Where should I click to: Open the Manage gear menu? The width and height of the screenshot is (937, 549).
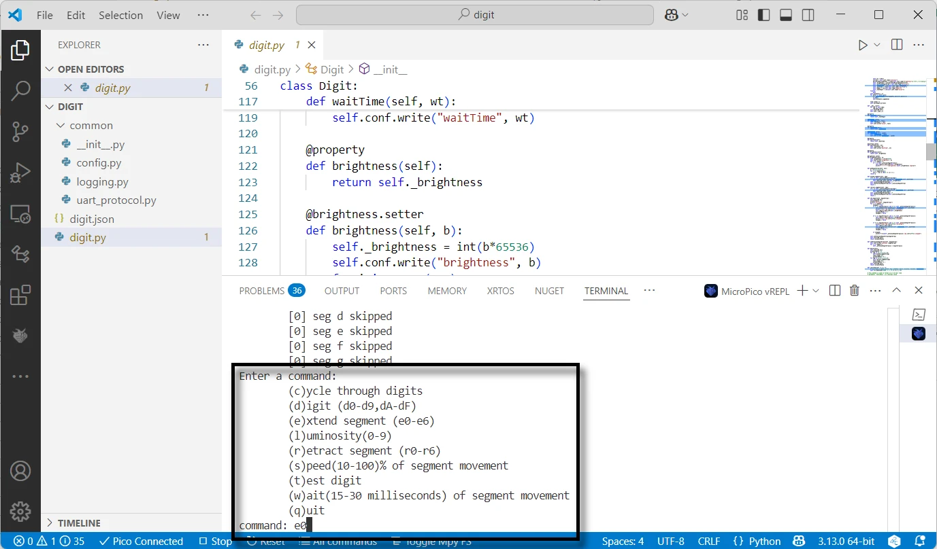(20, 511)
